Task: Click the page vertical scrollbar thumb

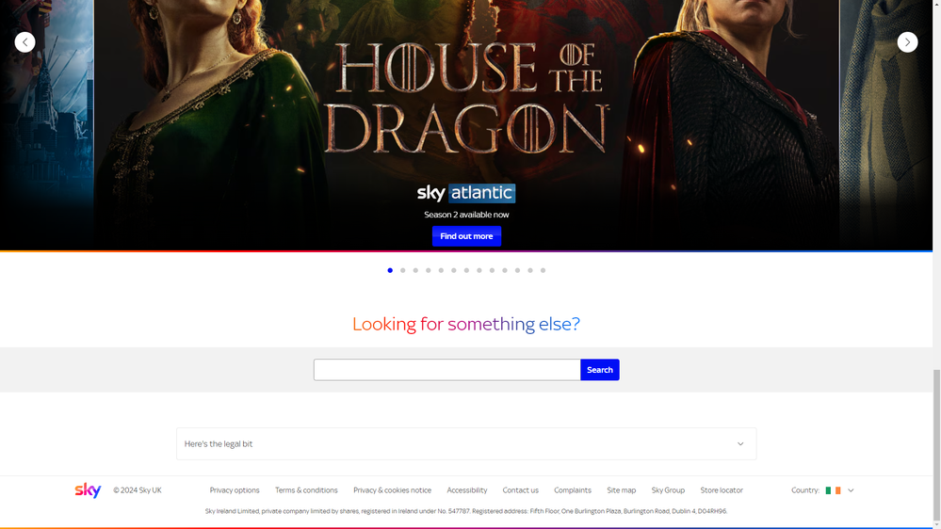Action: 936,445
